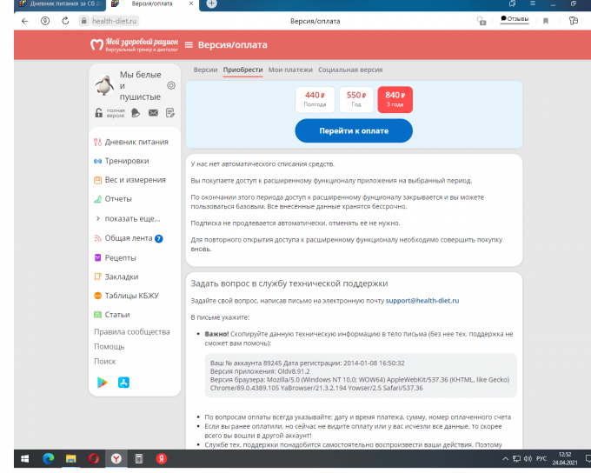Click the mail envelope icon in profile
The image size is (591, 473).
(x=153, y=113)
